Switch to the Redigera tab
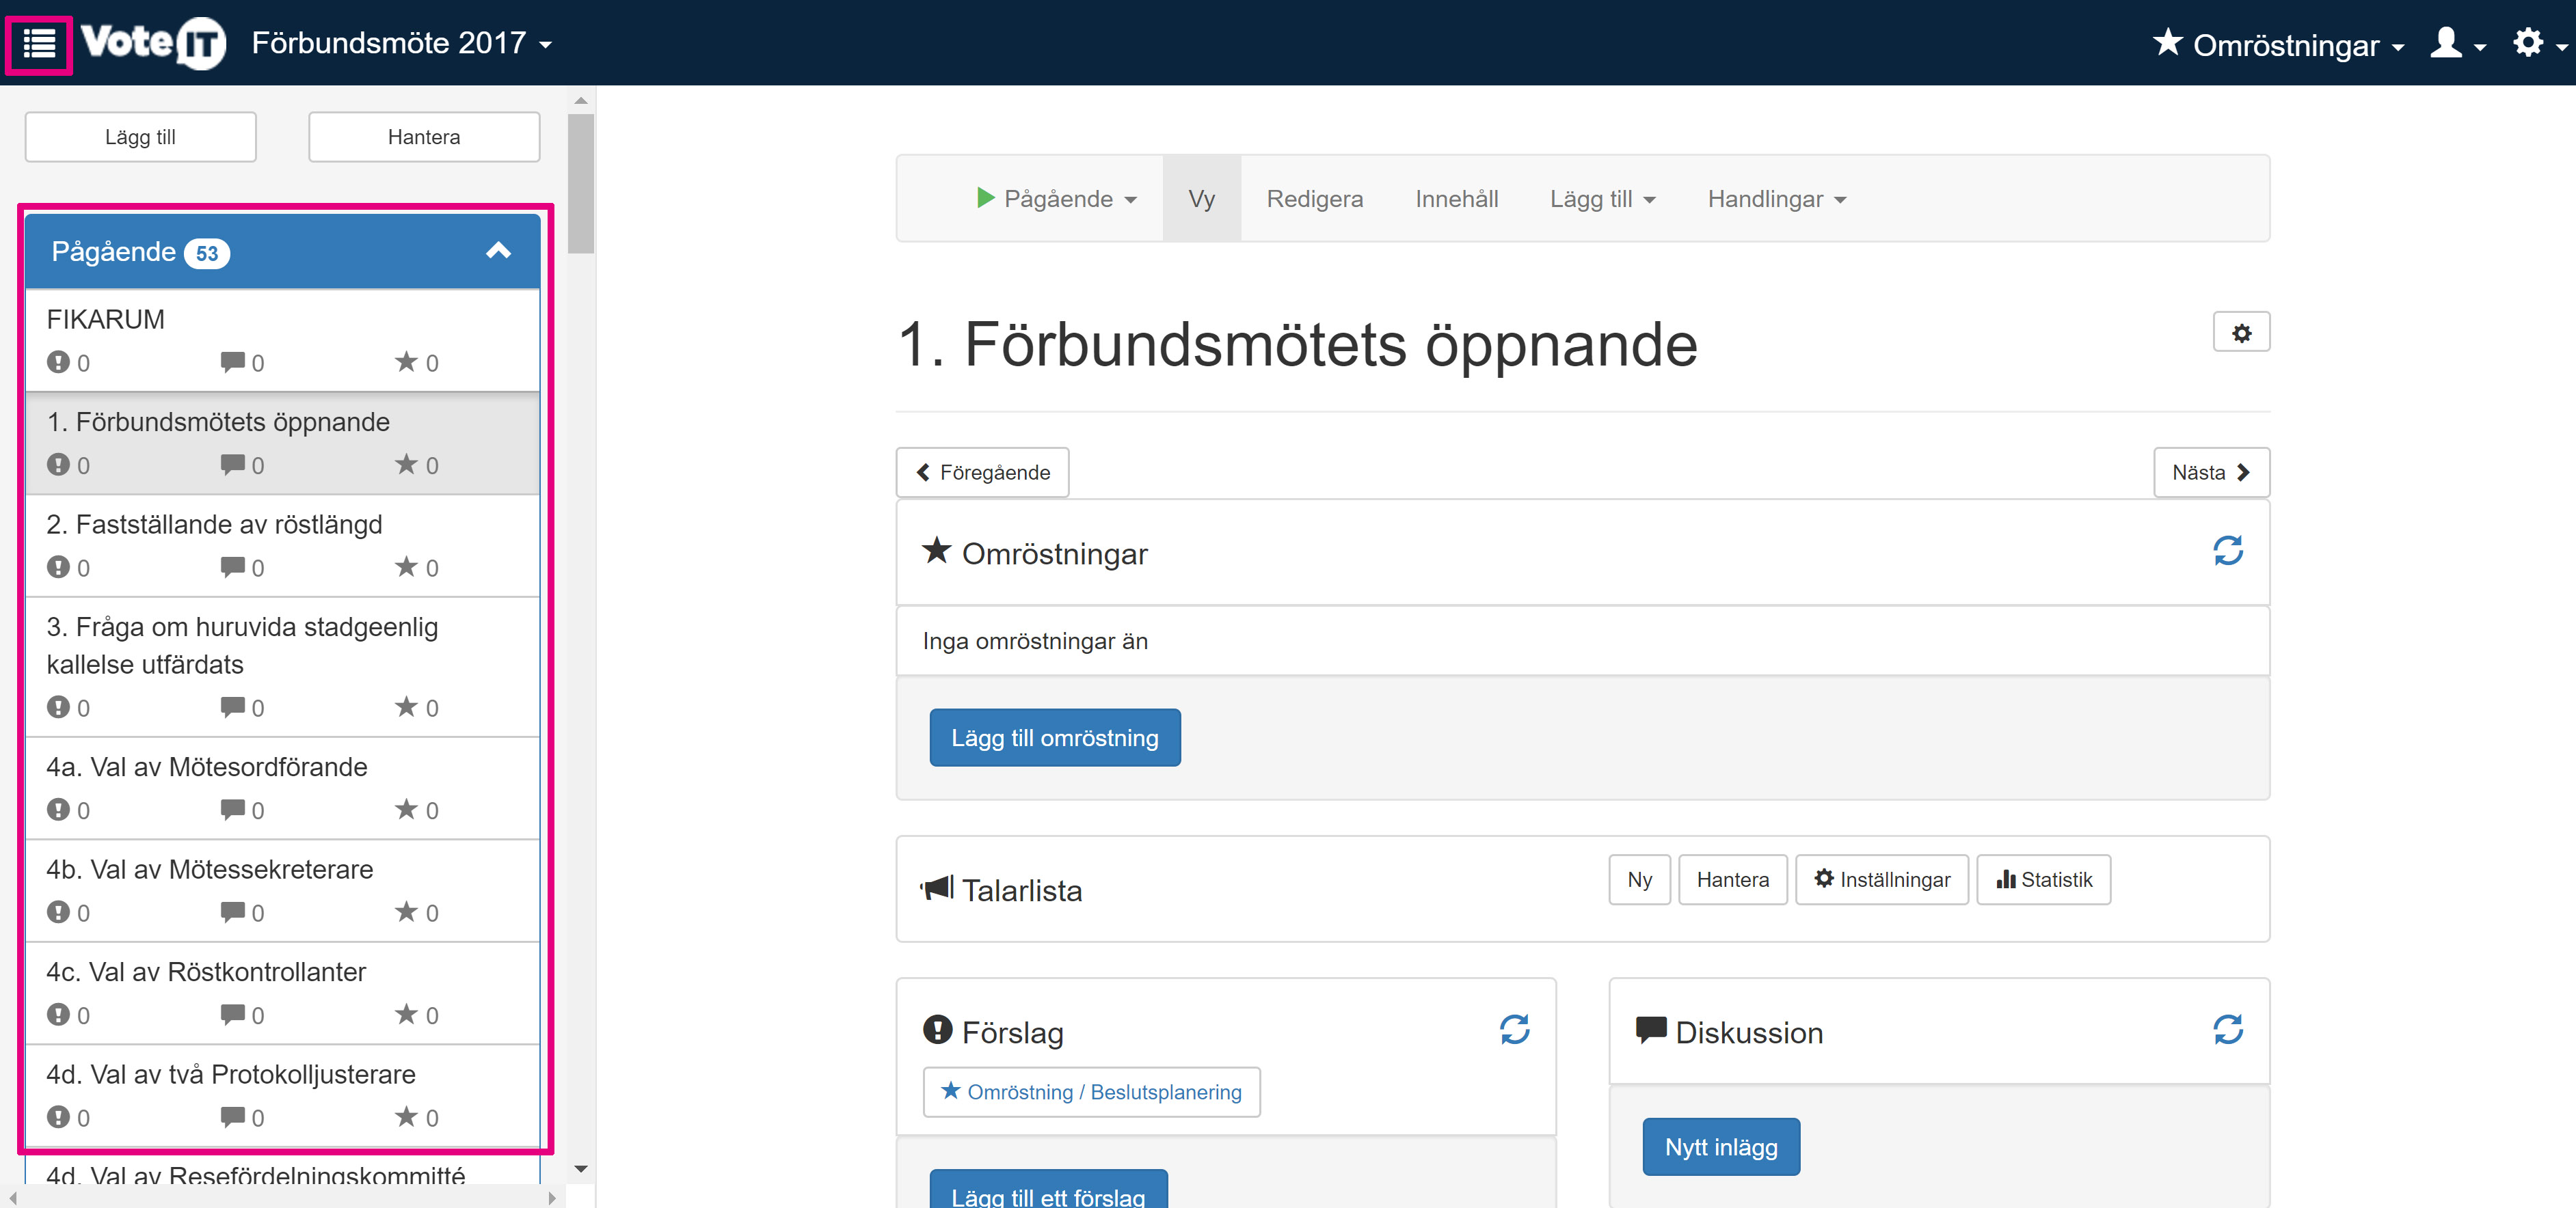The height and width of the screenshot is (1208, 2576). click(x=1314, y=199)
